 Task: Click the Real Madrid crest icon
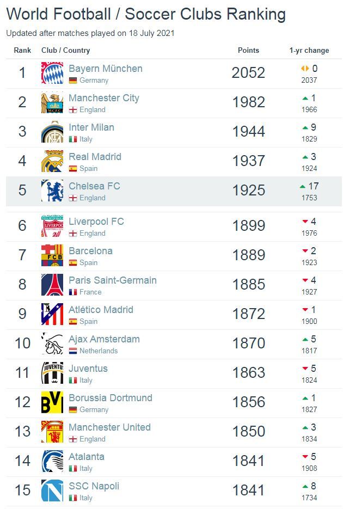pos(52,161)
